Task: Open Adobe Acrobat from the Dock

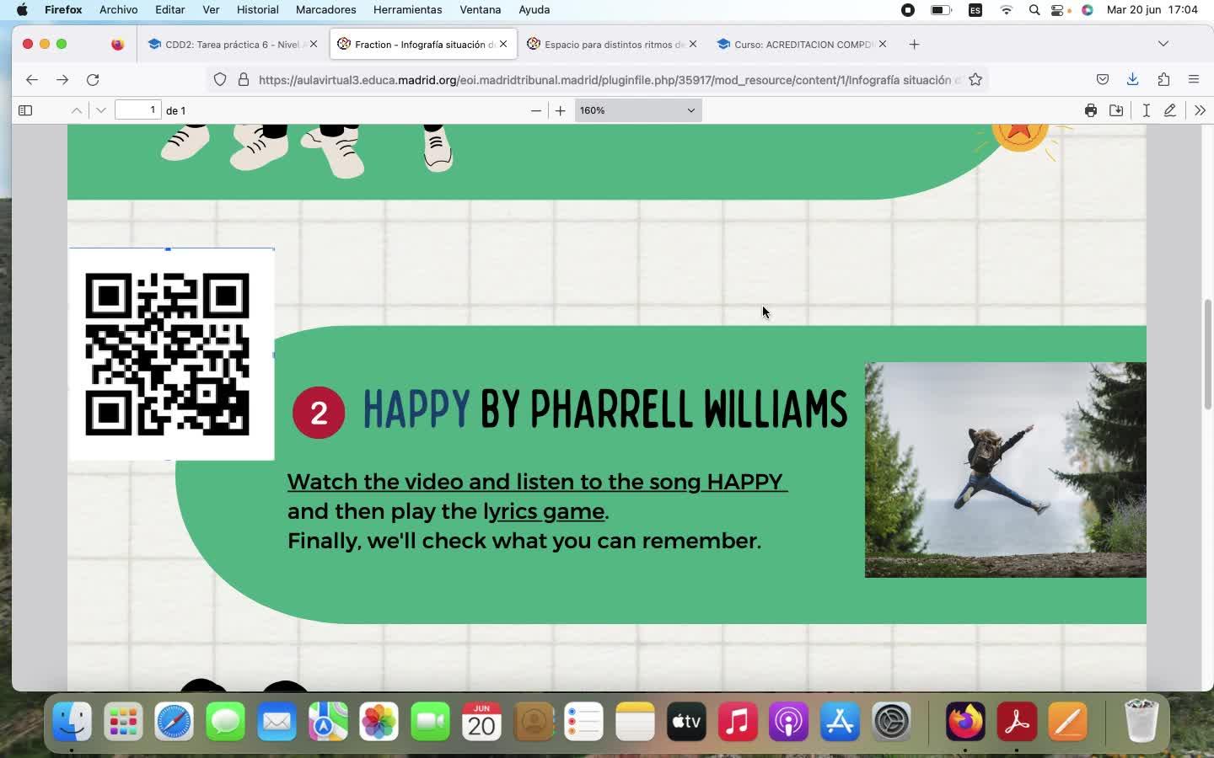Action: [x=1017, y=722]
